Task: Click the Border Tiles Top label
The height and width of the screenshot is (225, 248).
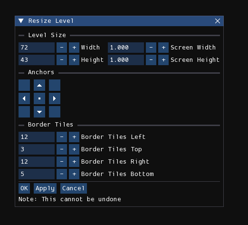Action: tap(112, 149)
